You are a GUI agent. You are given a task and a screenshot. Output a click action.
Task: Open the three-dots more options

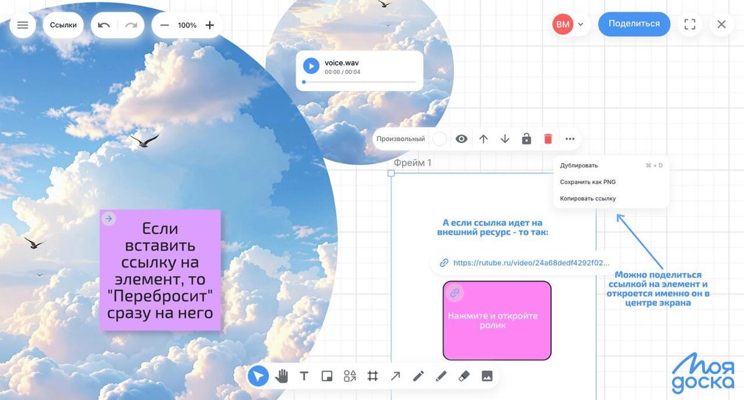pyautogui.click(x=570, y=139)
